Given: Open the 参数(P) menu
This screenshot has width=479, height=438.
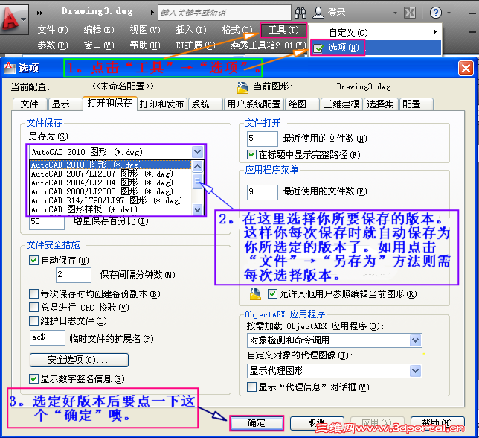Looking at the screenshot, I should click(x=53, y=45).
